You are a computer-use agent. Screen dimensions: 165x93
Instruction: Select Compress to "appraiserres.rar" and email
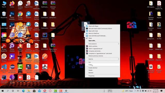[x=103, y=53]
